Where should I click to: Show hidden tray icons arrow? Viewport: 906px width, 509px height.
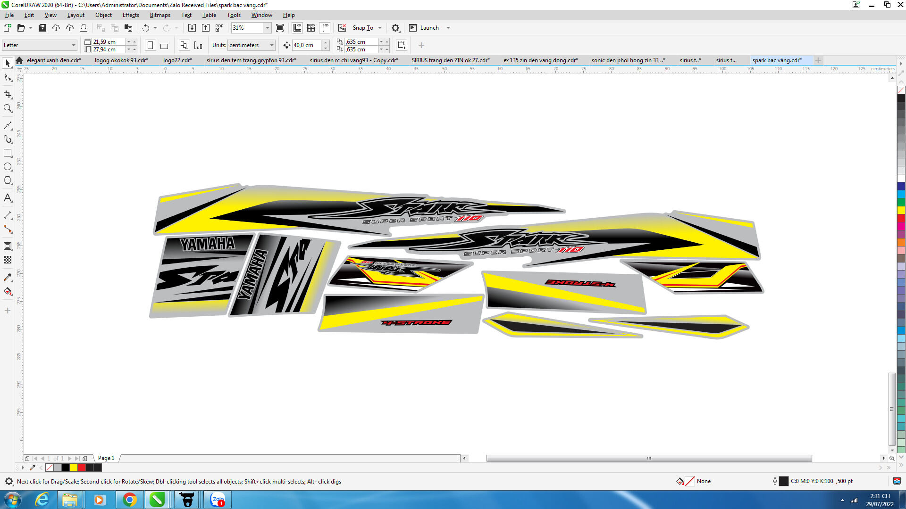[x=842, y=500]
